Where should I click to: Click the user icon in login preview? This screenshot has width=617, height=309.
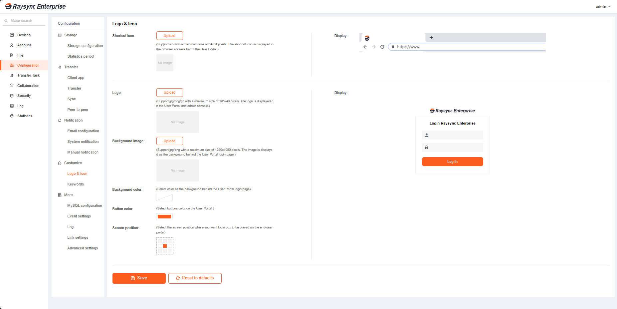427,135
